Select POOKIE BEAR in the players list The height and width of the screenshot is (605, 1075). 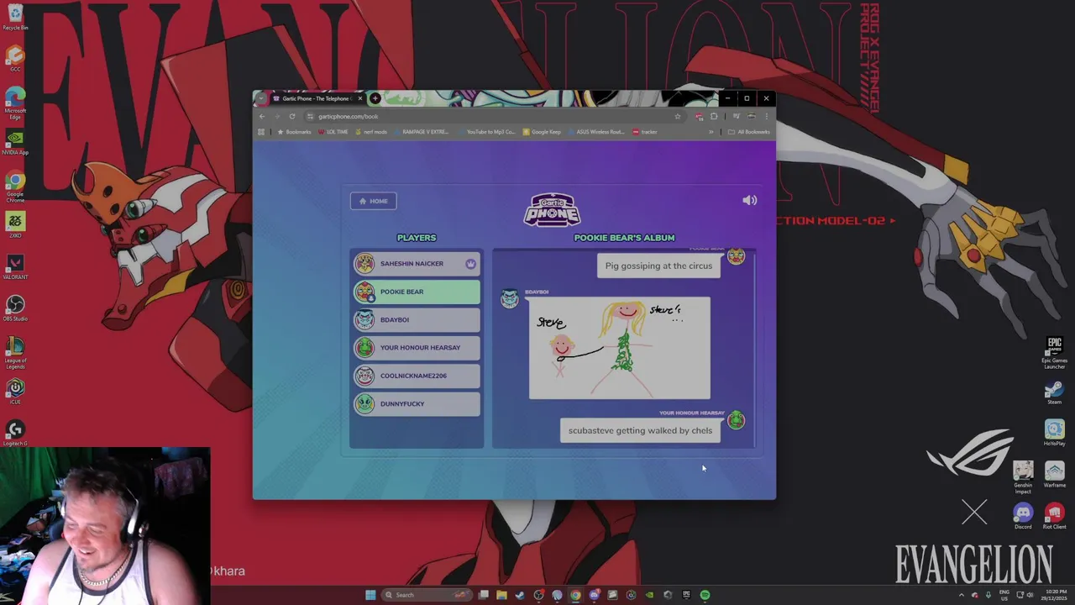click(417, 292)
